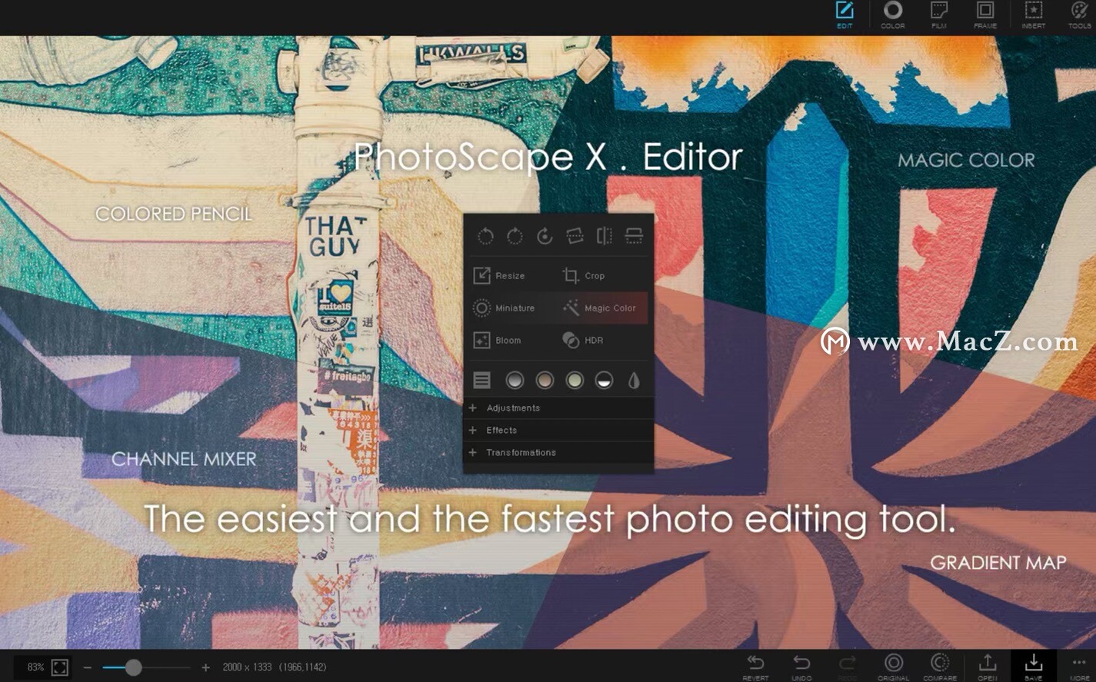The image size is (1096, 682).
Task: Select the Bloom effect
Action: (500, 340)
